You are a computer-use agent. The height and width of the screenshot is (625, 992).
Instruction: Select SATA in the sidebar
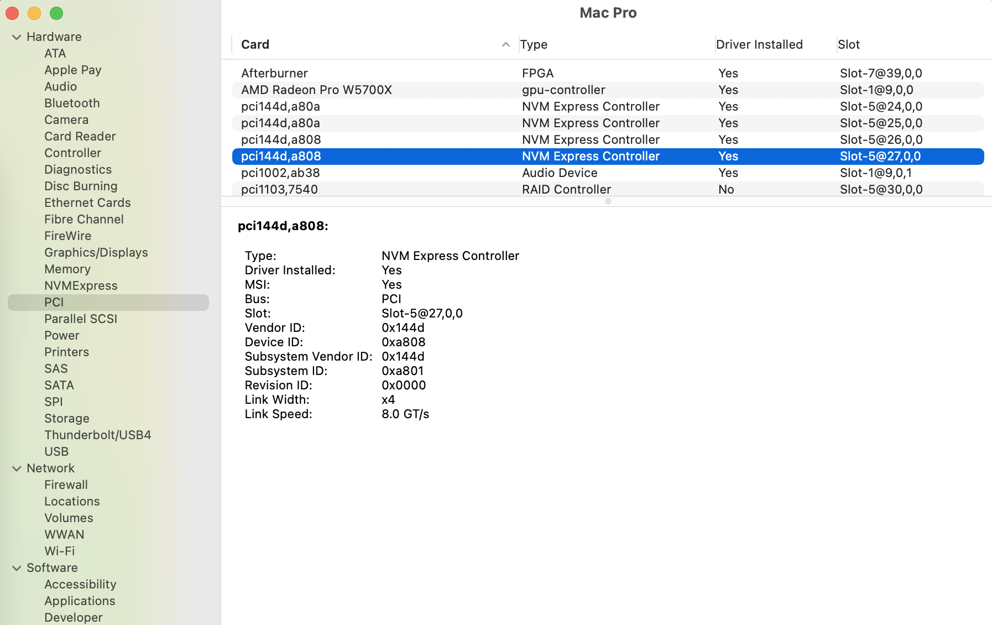59,386
